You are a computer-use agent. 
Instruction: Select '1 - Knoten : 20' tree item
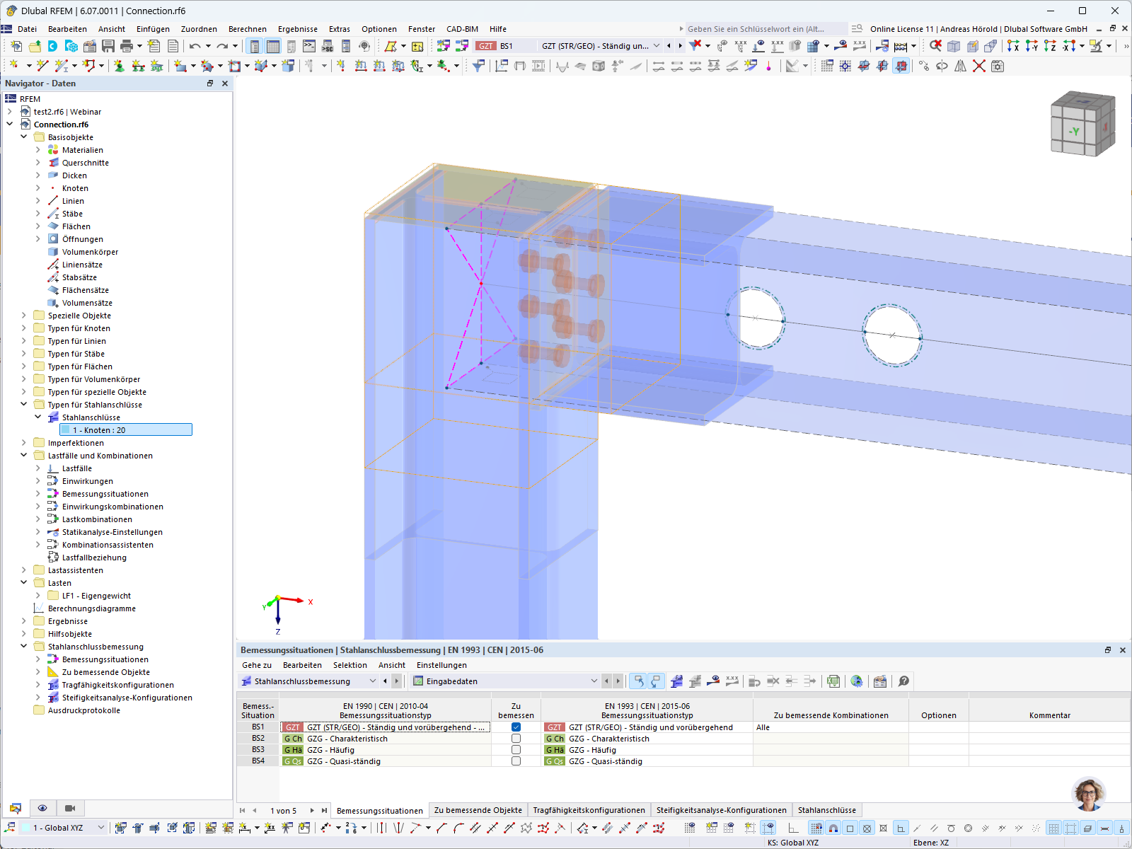coord(126,430)
